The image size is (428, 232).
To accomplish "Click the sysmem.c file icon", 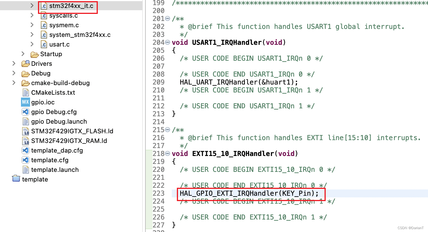I will [44, 25].
